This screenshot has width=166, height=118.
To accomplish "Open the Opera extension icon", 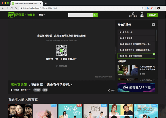I will click(152, 8).
